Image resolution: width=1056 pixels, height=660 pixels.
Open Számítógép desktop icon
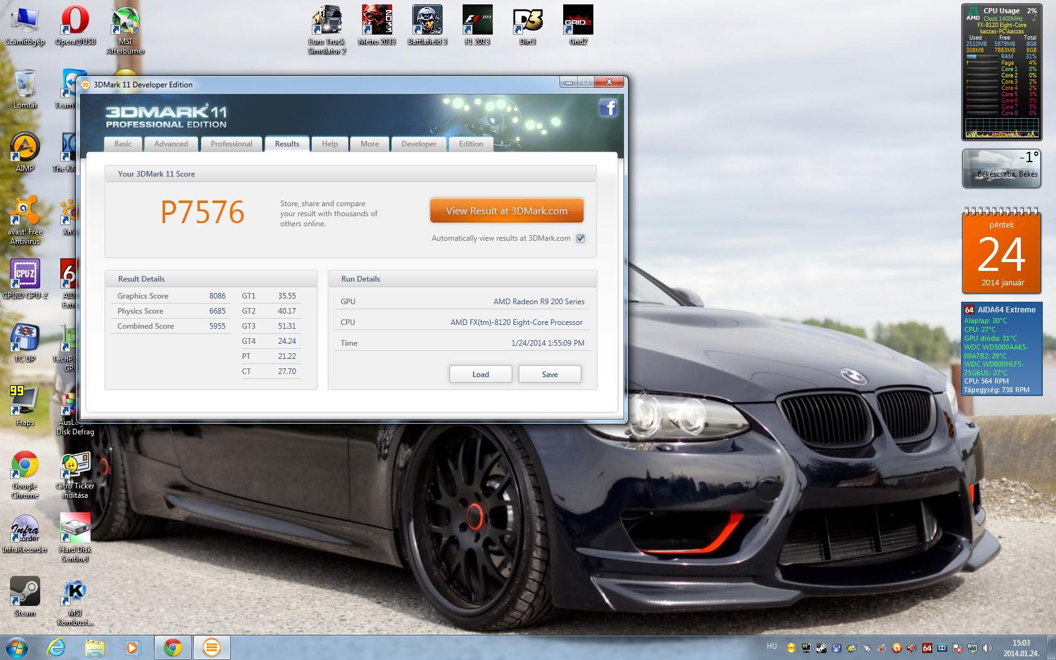click(25, 26)
